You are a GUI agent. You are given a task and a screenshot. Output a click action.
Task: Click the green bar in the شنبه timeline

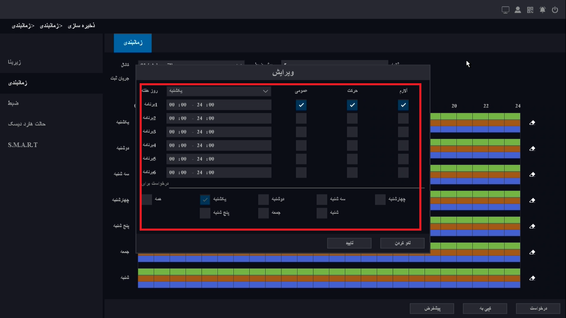pyautogui.click(x=329, y=272)
